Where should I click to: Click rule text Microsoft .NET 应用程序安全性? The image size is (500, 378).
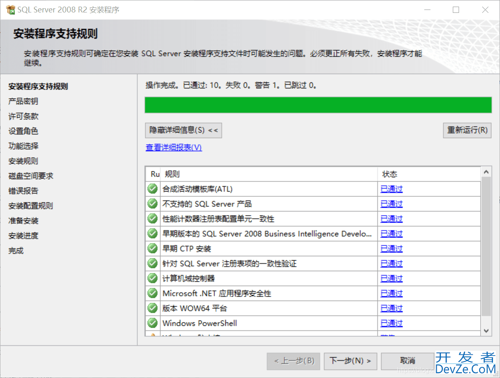click(217, 293)
